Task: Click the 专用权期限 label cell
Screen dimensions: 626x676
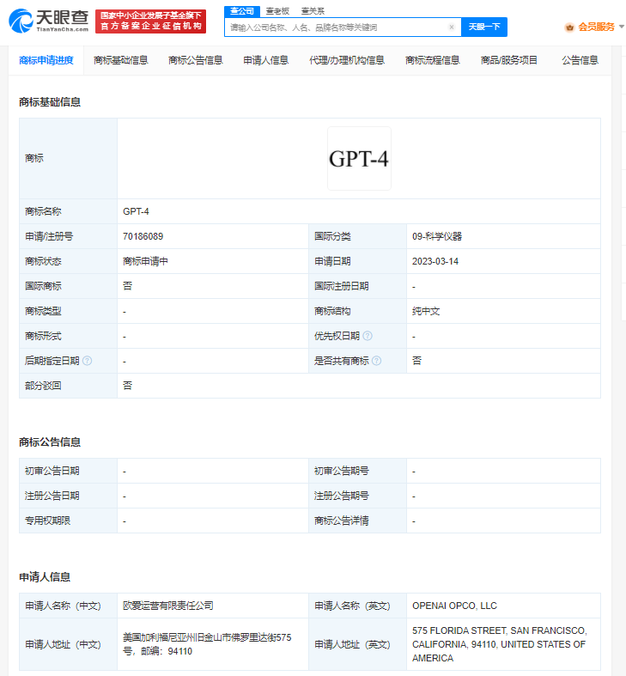Action: [x=68, y=521]
